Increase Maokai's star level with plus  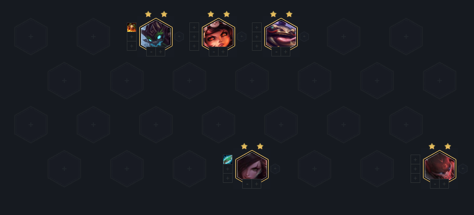coord(160,52)
